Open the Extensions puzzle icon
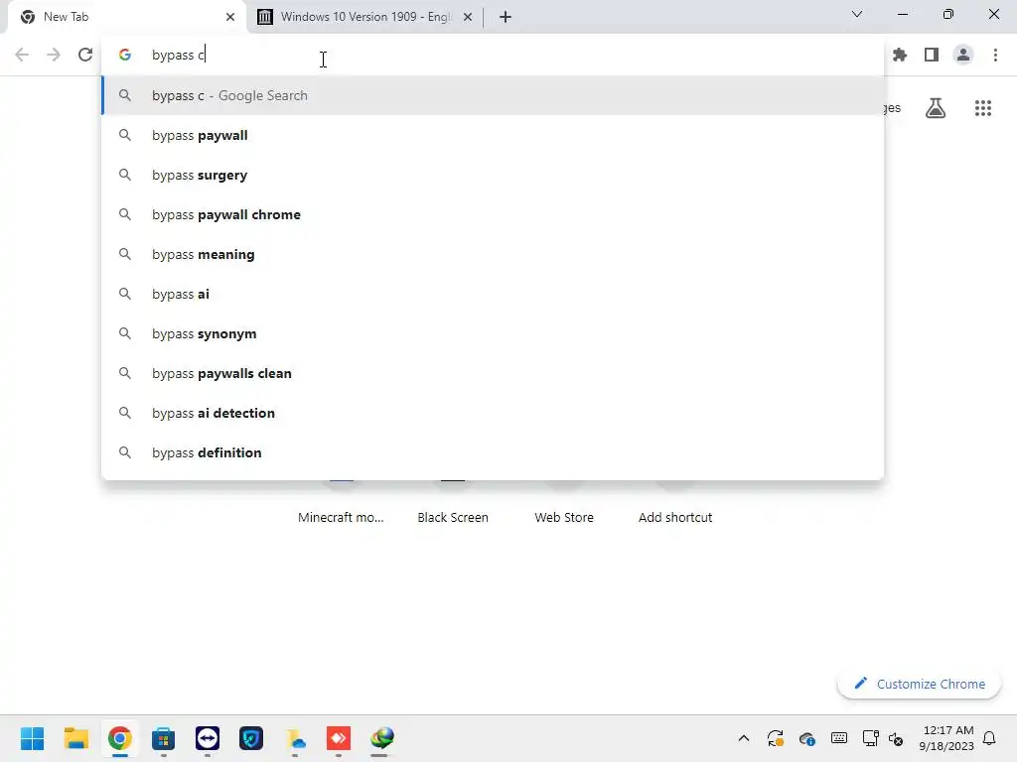The image size is (1017, 762). pos(900,55)
